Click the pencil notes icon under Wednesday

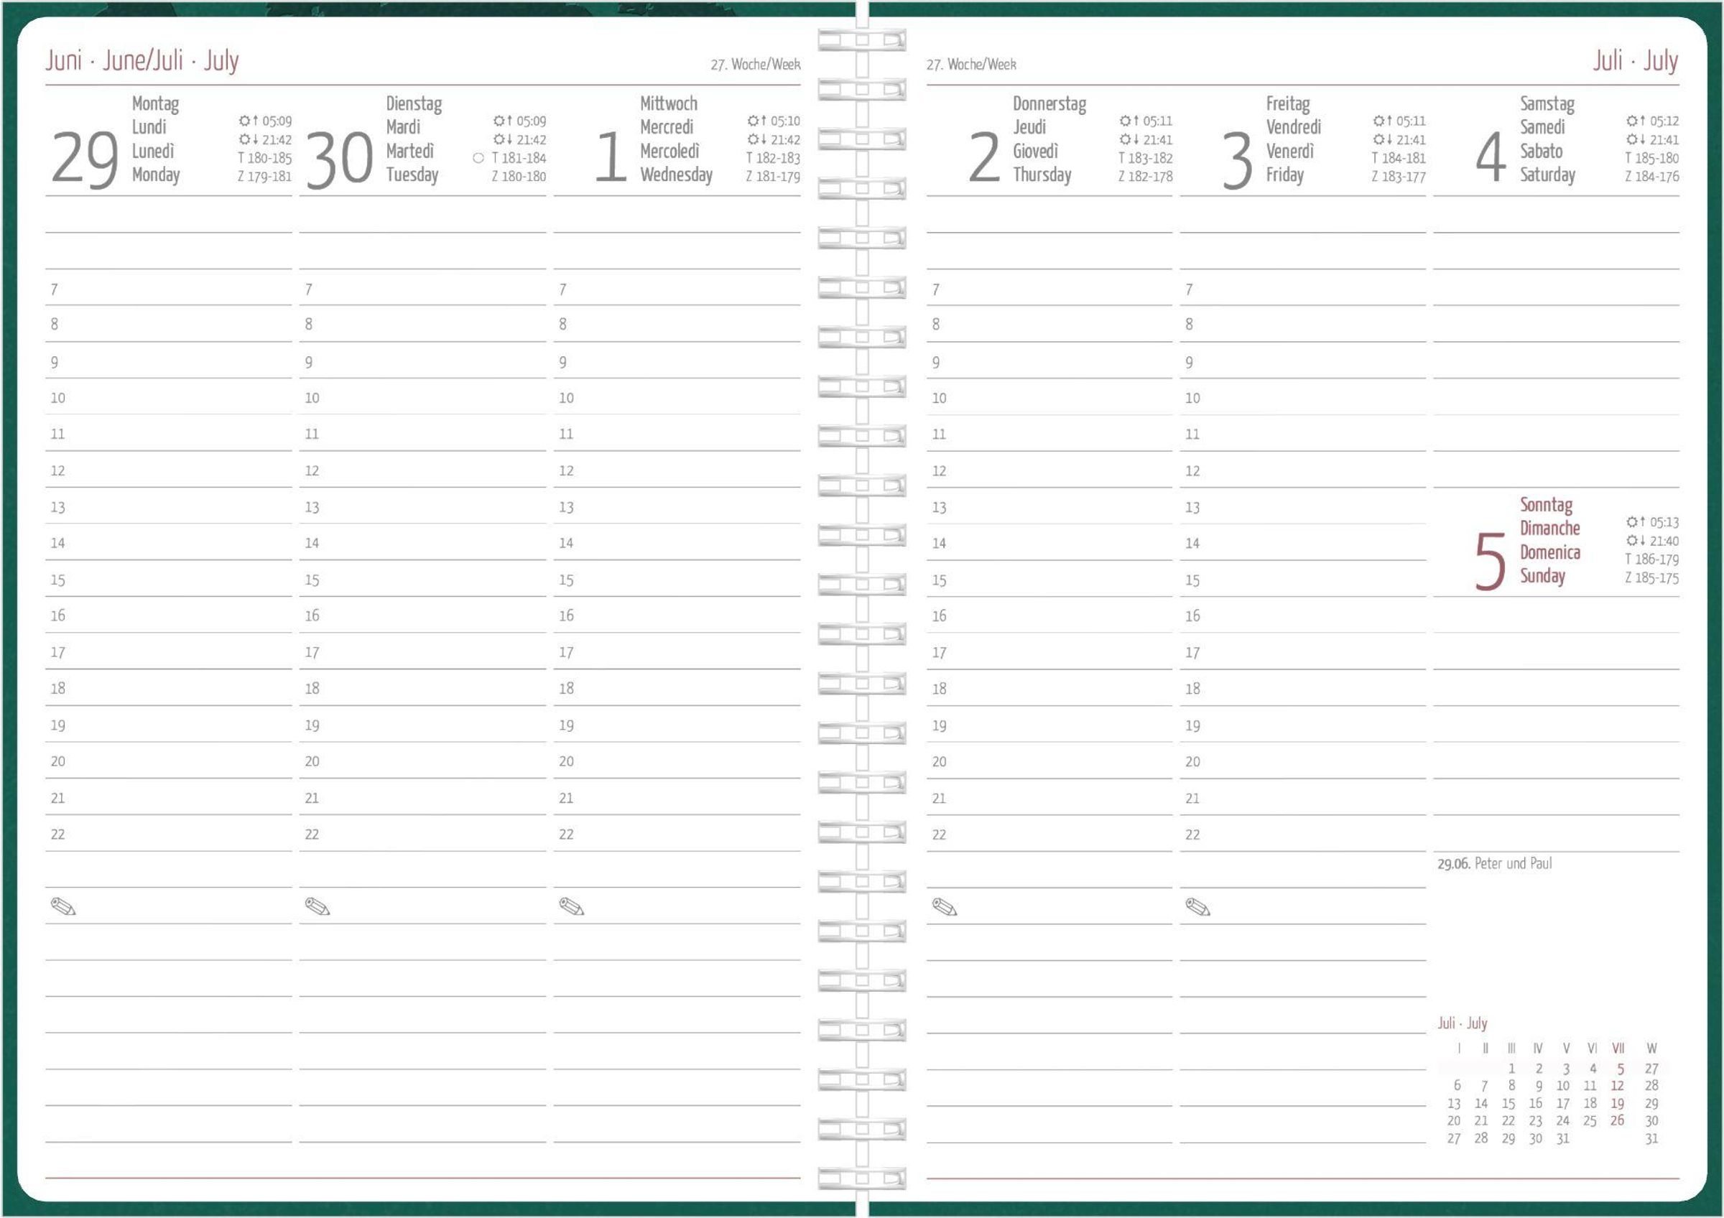click(x=571, y=906)
